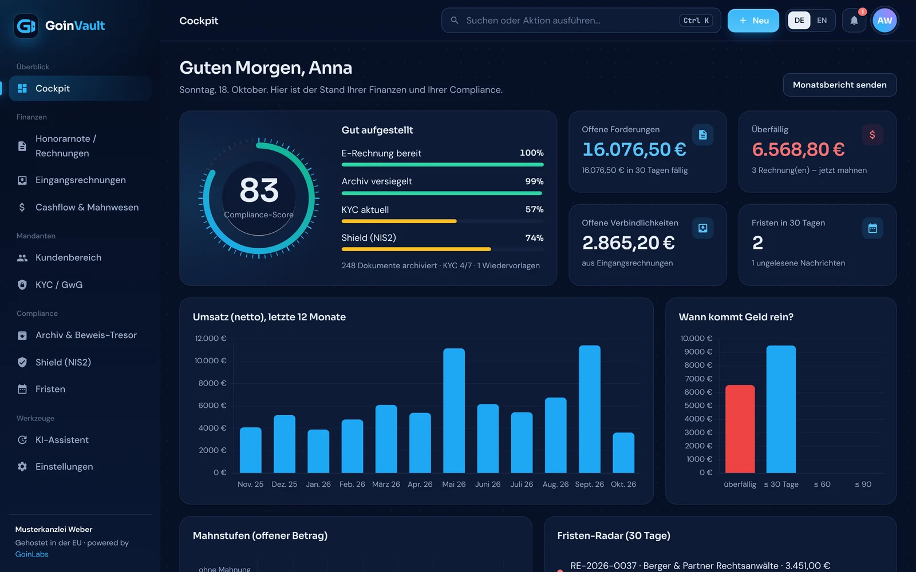The width and height of the screenshot is (916, 572).
Task: Click the Shield (NIS2) 74% progress bar
Action: coord(443,249)
